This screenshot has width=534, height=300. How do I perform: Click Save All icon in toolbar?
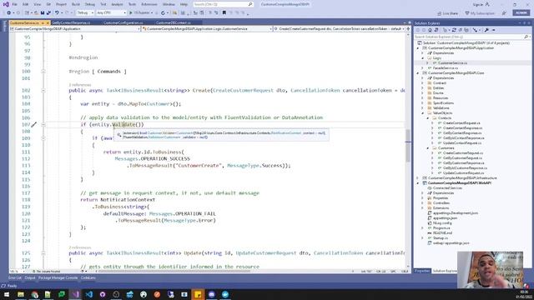(x=48, y=13)
